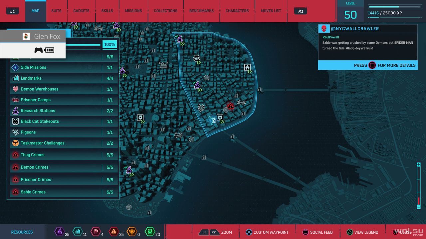The height and width of the screenshot is (239, 426).
Task: Click the active MAP tab
Action: [36, 11]
